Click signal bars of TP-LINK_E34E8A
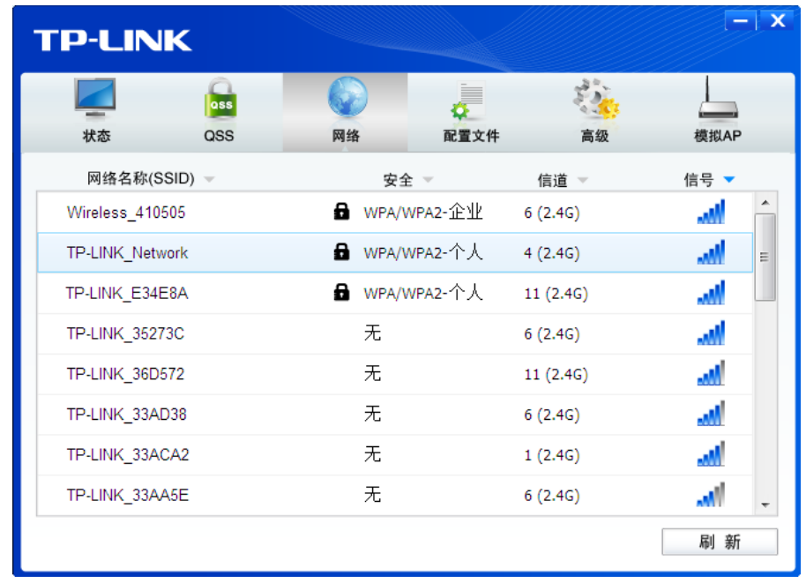Screen dimensions: 806x583 (711, 292)
